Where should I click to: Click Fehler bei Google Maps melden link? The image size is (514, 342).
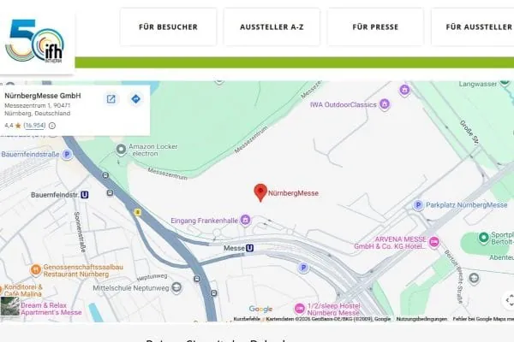coord(483,319)
